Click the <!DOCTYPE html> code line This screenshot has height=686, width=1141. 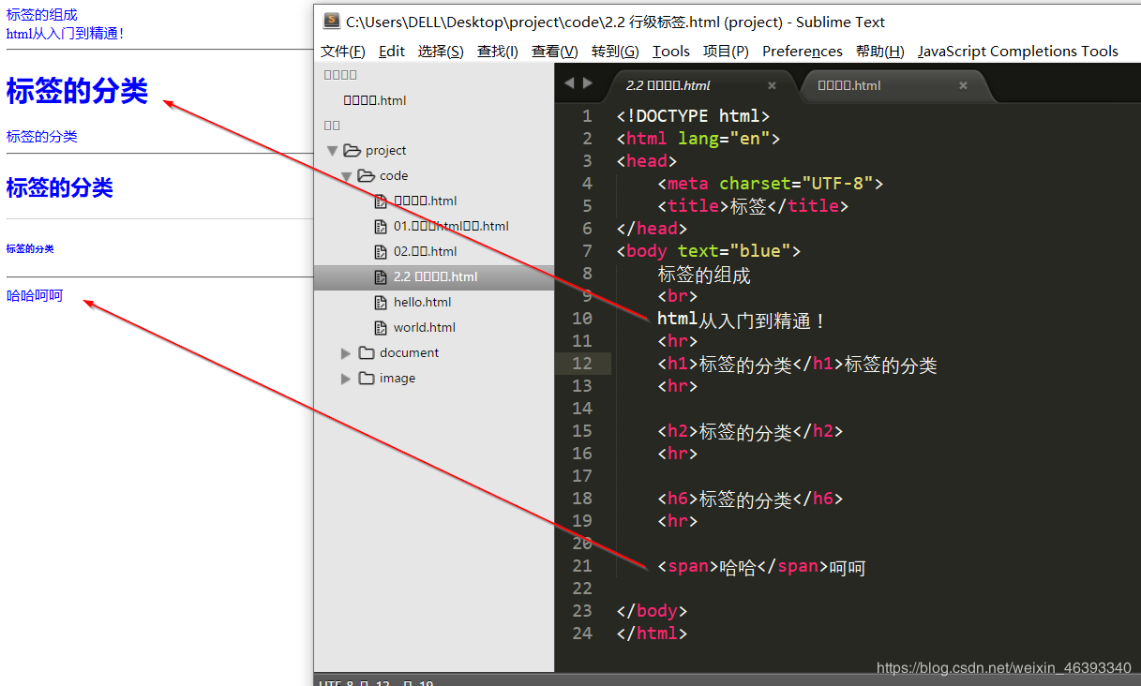[x=693, y=116]
